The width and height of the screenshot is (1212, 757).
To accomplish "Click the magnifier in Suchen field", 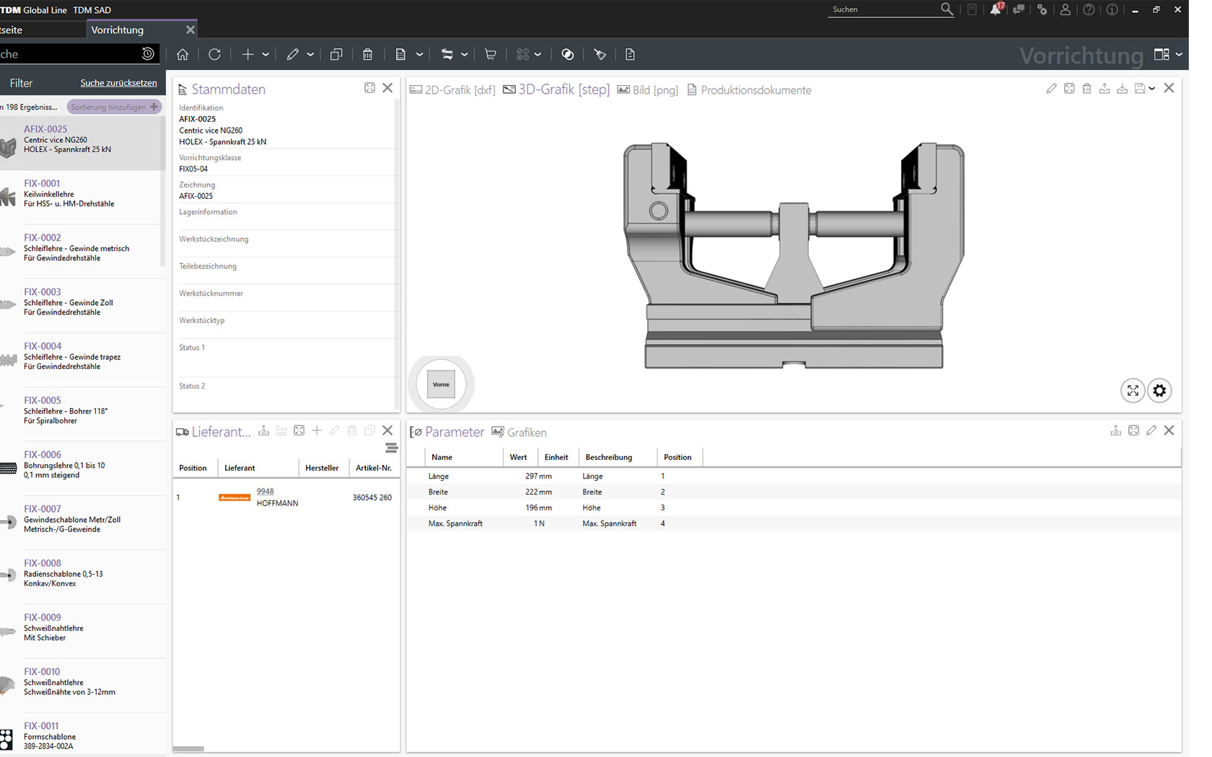I will click(x=947, y=9).
